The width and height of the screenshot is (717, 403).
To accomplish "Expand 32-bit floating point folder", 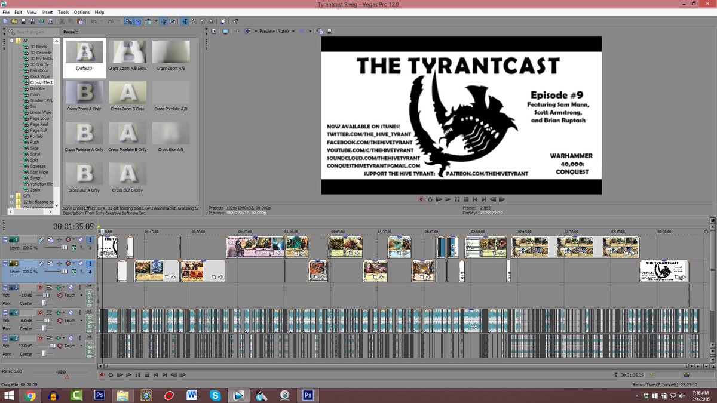I will [x=12, y=202].
